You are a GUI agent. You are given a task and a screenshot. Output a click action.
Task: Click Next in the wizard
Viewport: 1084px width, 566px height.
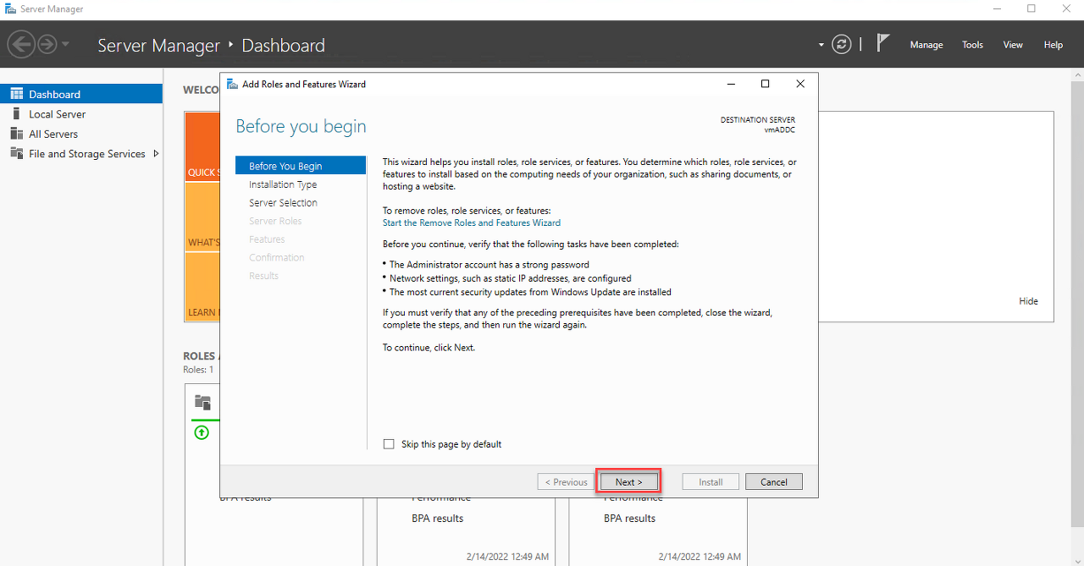click(628, 481)
